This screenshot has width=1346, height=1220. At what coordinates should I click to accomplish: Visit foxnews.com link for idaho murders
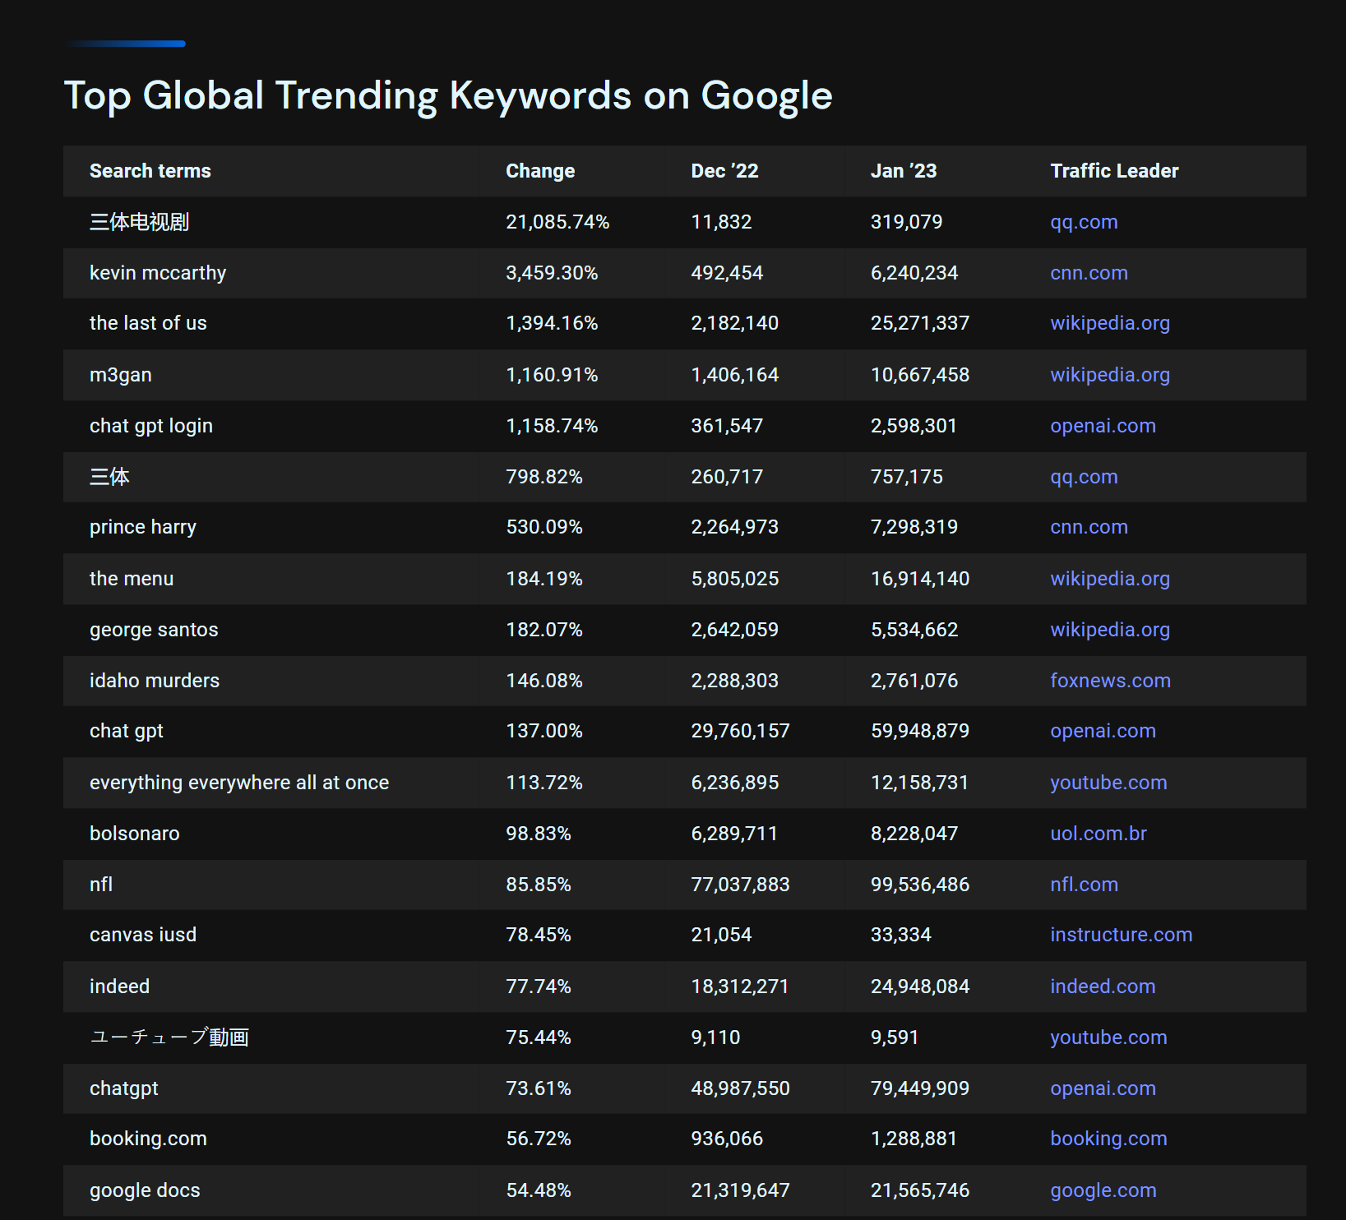pos(1110,681)
